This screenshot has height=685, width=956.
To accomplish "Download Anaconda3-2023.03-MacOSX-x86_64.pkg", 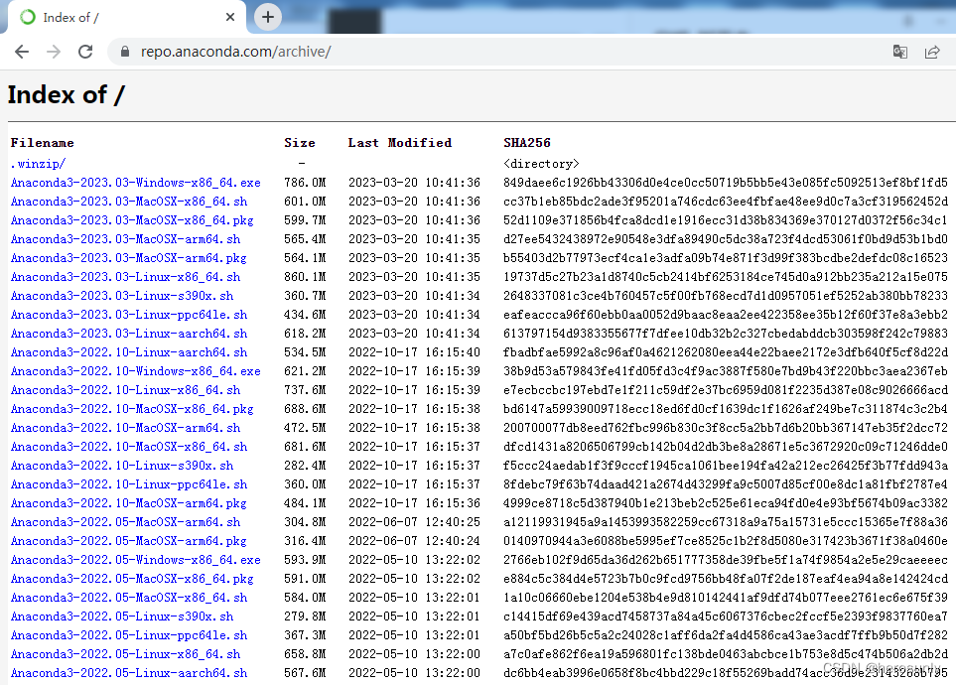I will pyautogui.click(x=132, y=220).
